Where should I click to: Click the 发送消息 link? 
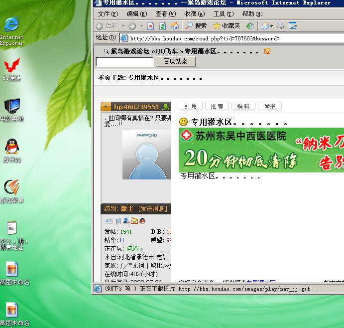(x=153, y=209)
